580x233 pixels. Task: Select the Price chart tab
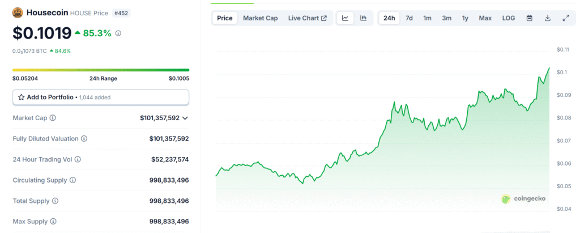pyautogui.click(x=225, y=18)
